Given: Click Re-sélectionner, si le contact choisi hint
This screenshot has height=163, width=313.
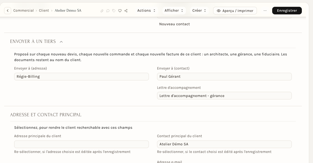Looking at the screenshot, I should click(214, 152).
